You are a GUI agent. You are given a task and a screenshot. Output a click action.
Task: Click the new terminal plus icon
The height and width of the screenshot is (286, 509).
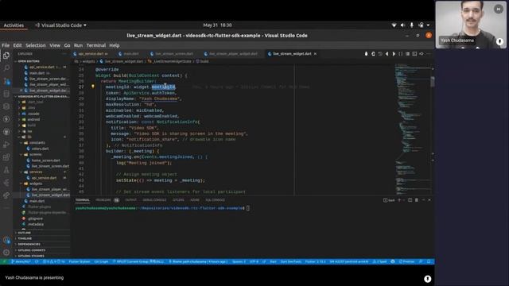coord(399,200)
